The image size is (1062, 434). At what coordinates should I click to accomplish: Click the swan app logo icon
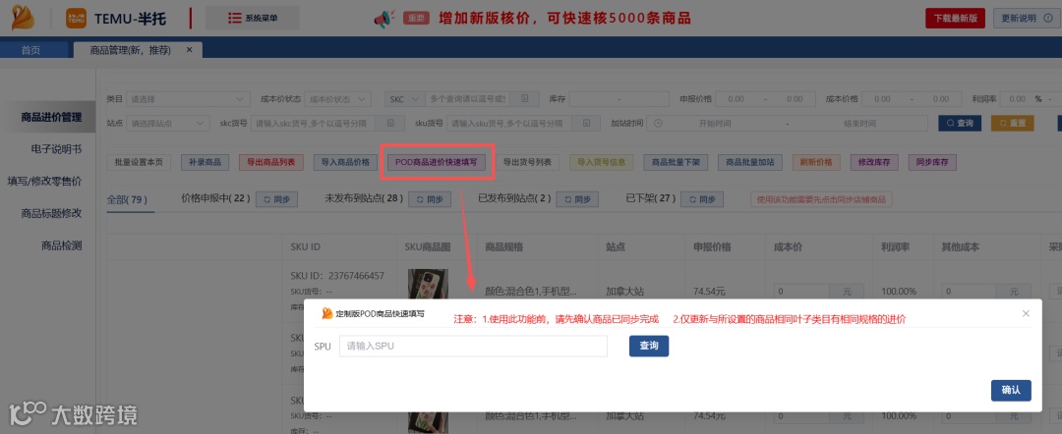pos(23,19)
